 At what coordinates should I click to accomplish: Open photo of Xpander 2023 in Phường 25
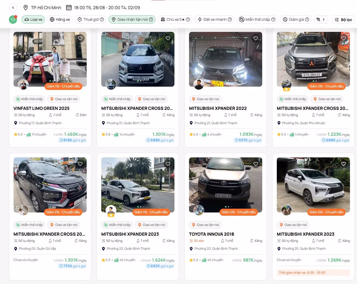[313, 185]
